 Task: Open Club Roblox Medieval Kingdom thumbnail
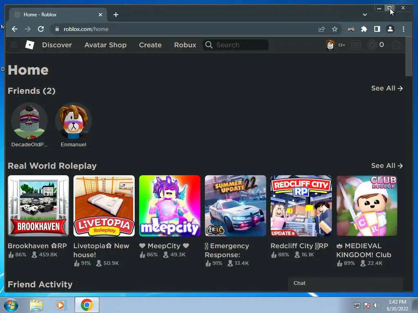tap(367, 206)
